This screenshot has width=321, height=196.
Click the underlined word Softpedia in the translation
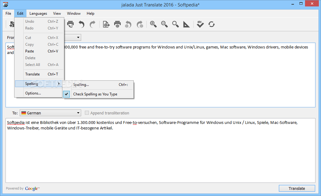pyautogui.click(x=16, y=122)
